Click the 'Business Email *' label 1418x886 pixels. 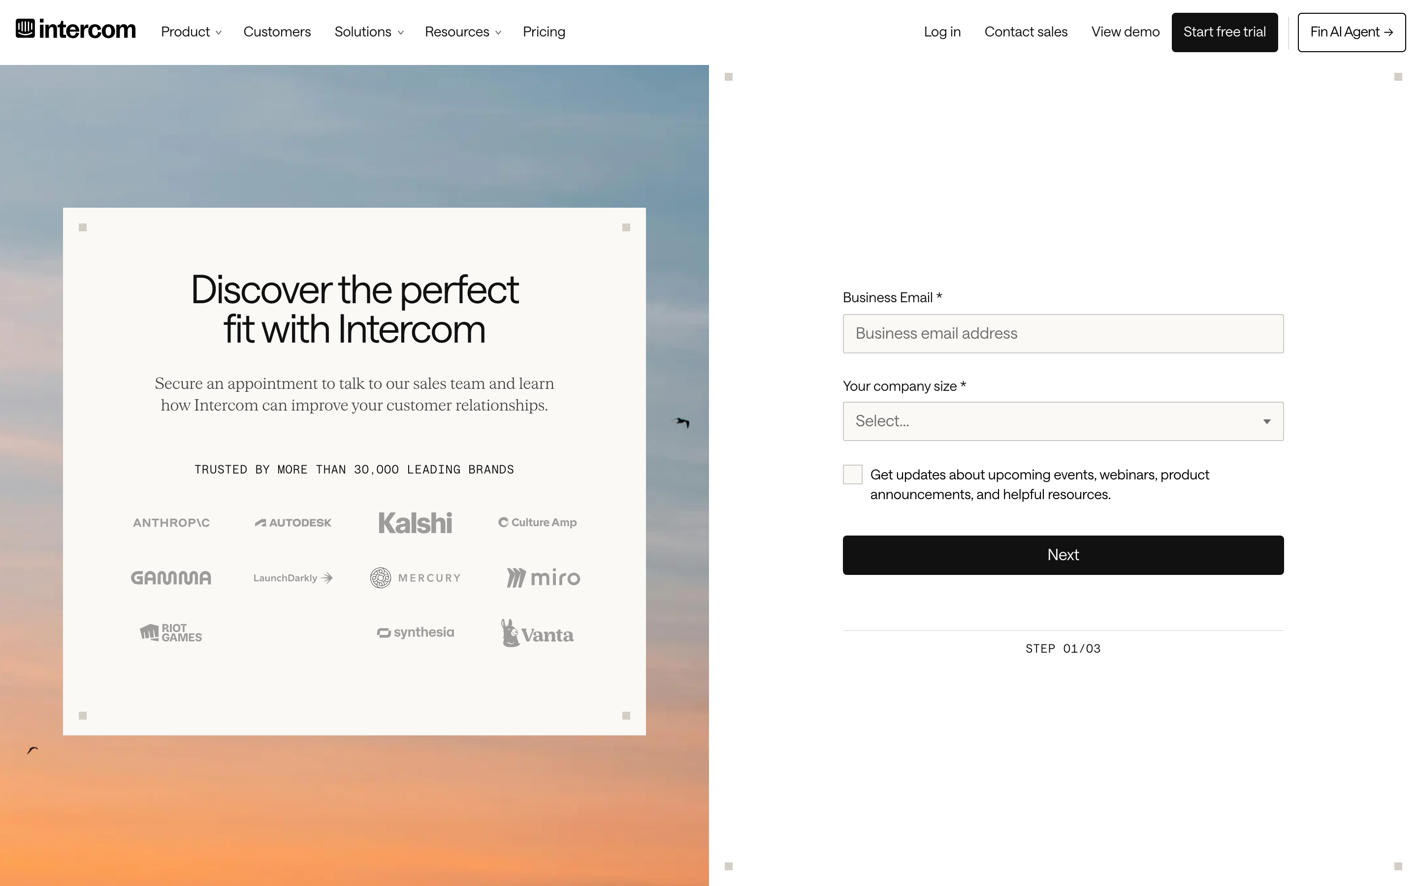pyautogui.click(x=892, y=298)
